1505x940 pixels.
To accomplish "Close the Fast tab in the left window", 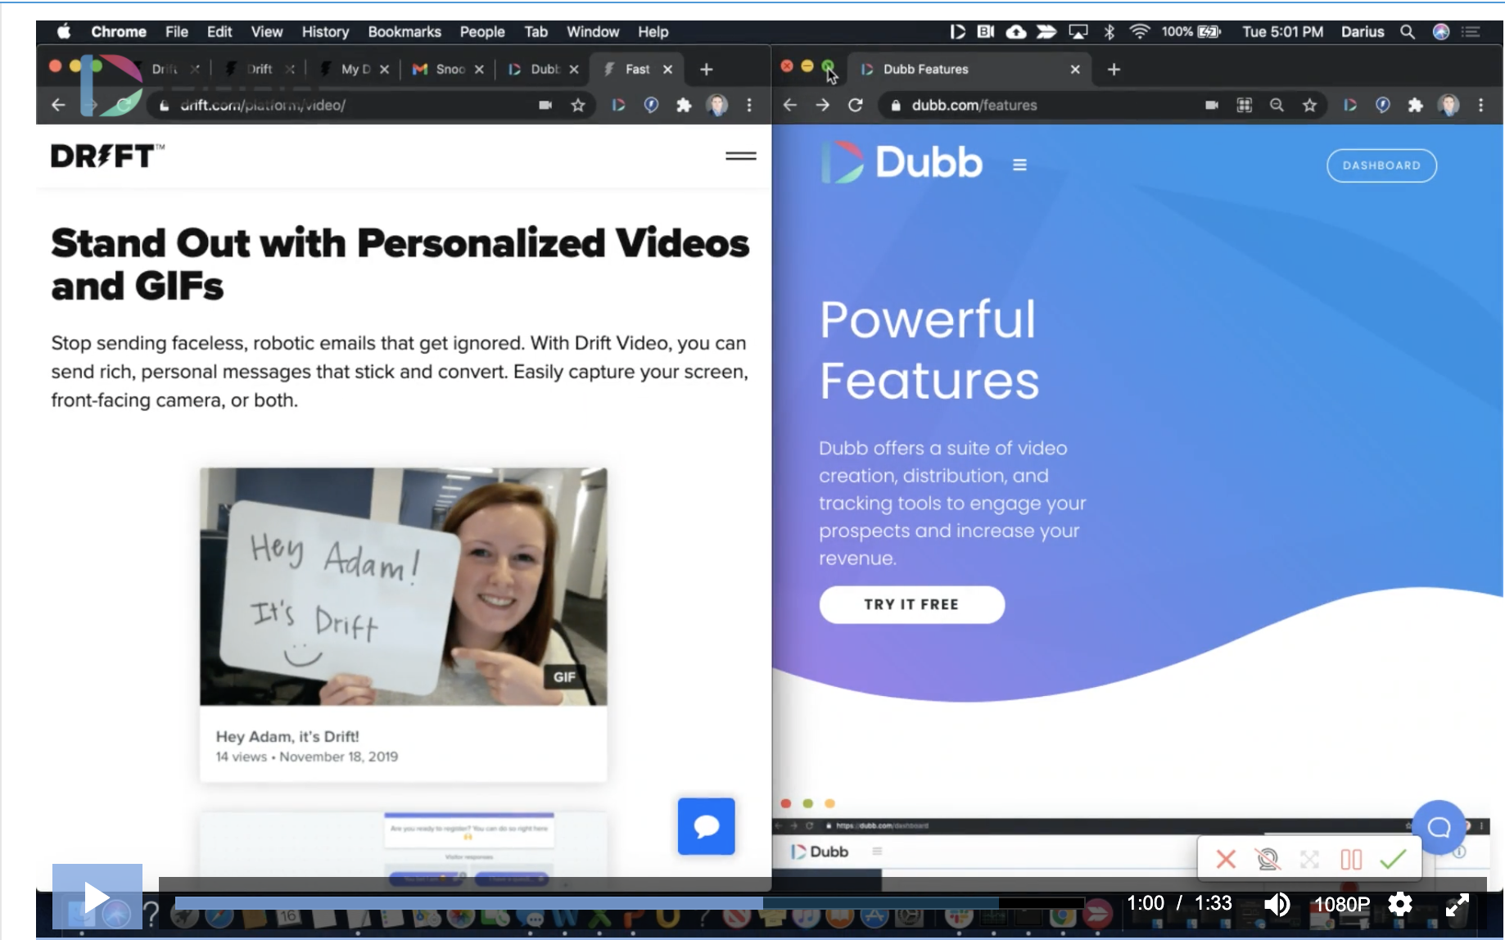I will 668,70.
